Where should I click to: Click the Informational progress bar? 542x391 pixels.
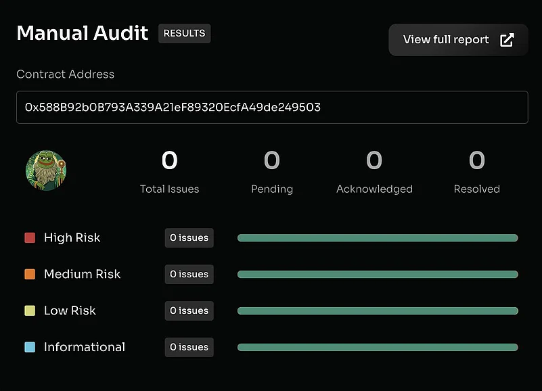(377, 347)
